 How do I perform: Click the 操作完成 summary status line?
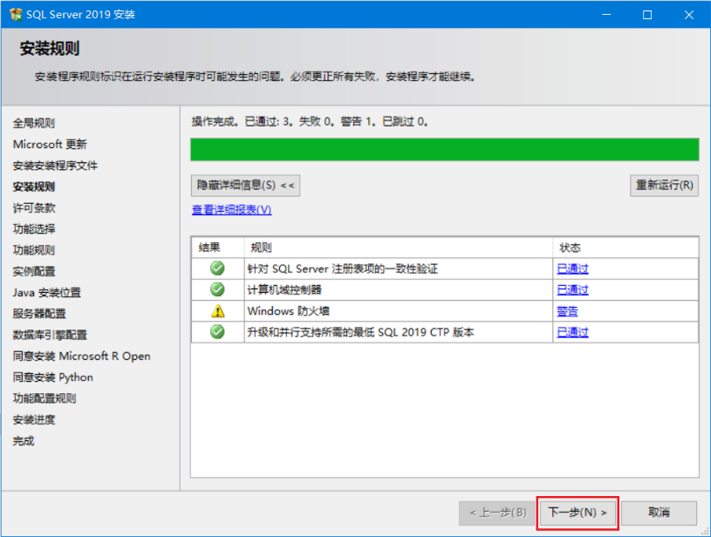pyautogui.click(x=311, y=121)
